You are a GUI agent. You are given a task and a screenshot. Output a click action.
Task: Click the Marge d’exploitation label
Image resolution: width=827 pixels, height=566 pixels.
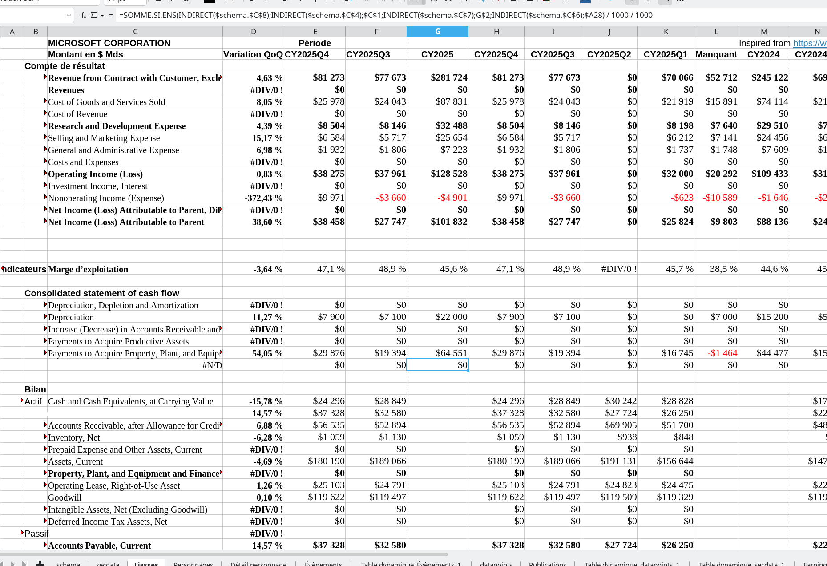(88, 269)
